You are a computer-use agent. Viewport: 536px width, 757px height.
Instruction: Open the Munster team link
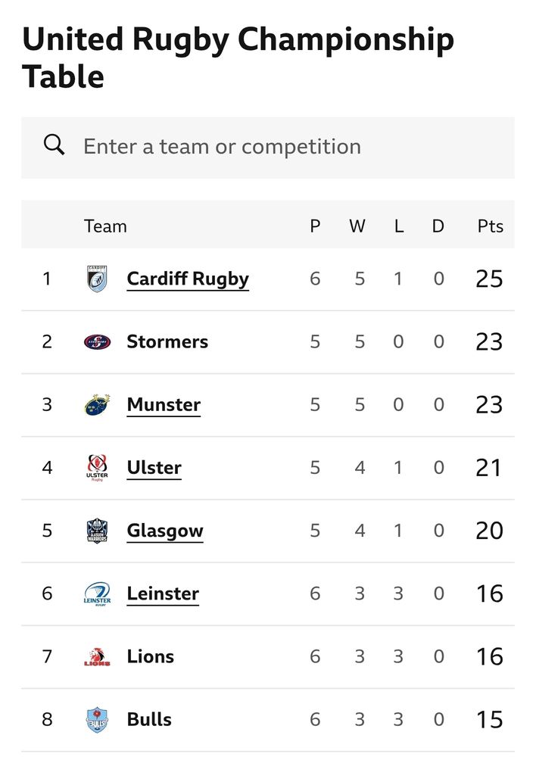pyautogui.click(x=164, y=404)
